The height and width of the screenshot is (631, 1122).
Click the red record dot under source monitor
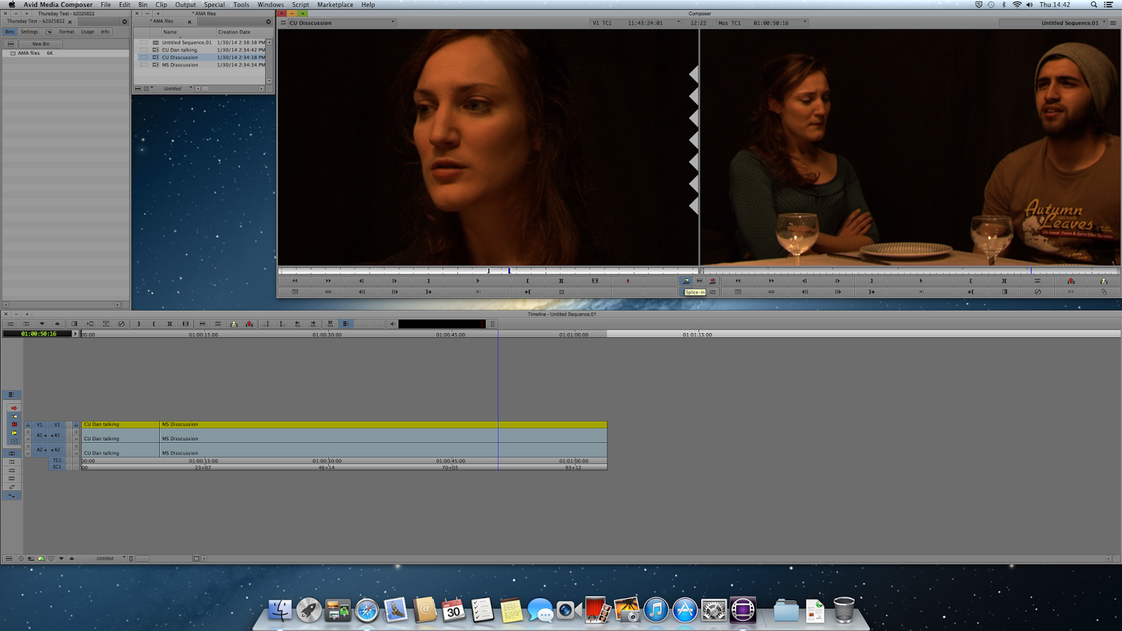(628, 280)
